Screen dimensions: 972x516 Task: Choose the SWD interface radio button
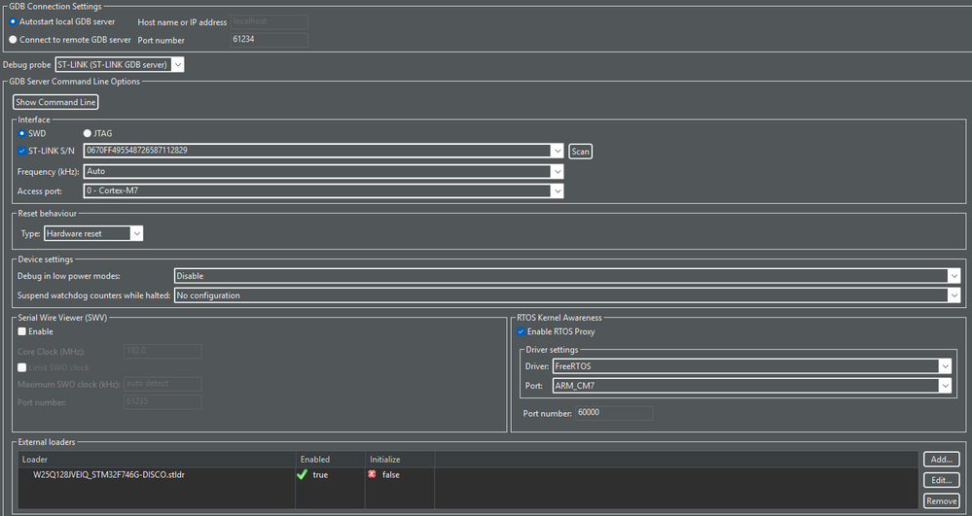(x=22, y=133)
